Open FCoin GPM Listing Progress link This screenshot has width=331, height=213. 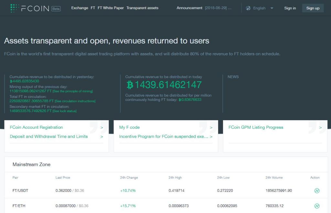256,127
